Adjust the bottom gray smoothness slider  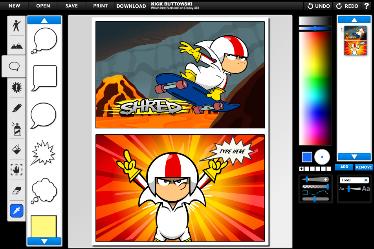coord(315,199)
